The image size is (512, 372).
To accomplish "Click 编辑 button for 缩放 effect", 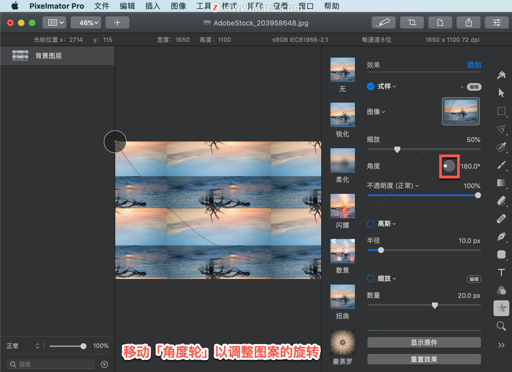I will pos(474,279).
